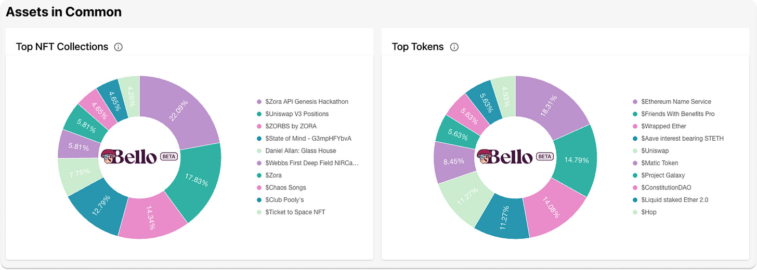Viewport: 757px width, 270px height.
Task: Click the $Zora legend label
Action: (x=273, y=175)
